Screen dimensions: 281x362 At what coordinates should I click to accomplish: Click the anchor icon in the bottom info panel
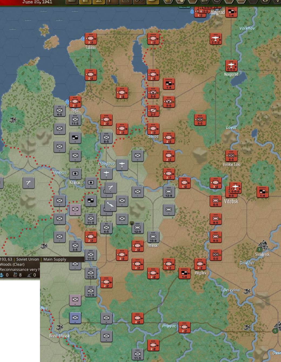2,275
